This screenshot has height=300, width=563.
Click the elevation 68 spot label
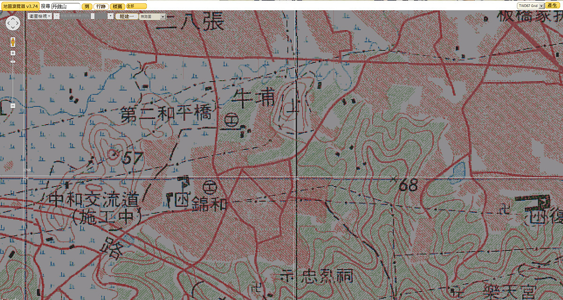pos(408,186)
